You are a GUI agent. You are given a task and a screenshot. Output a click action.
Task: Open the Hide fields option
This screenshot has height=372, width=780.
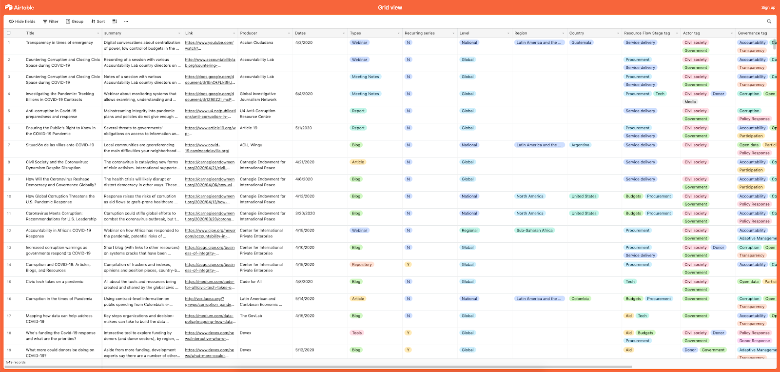22,21
